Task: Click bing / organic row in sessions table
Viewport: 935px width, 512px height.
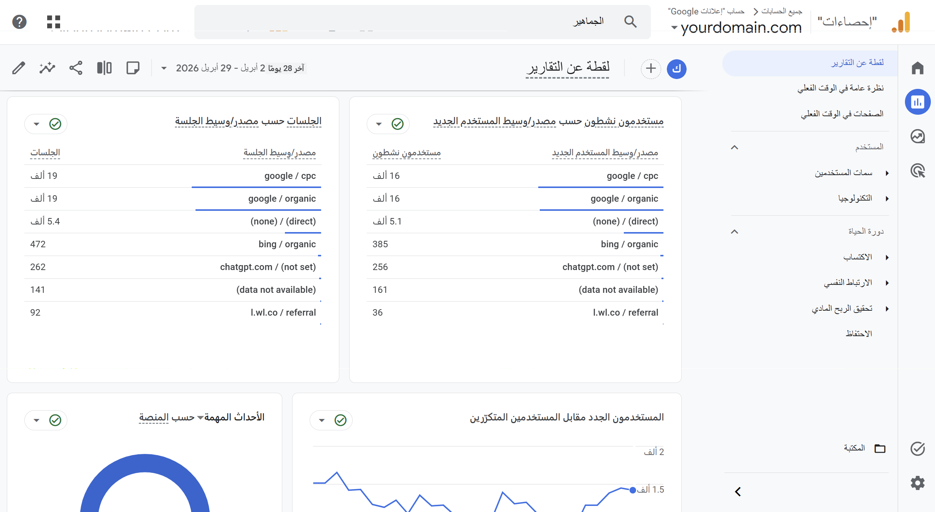Action: tap(173, 245)
